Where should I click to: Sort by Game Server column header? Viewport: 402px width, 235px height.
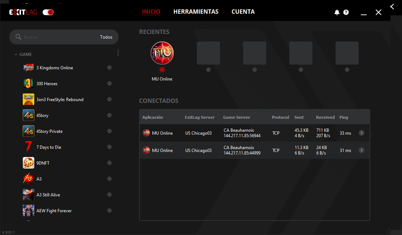pos(236,117)
